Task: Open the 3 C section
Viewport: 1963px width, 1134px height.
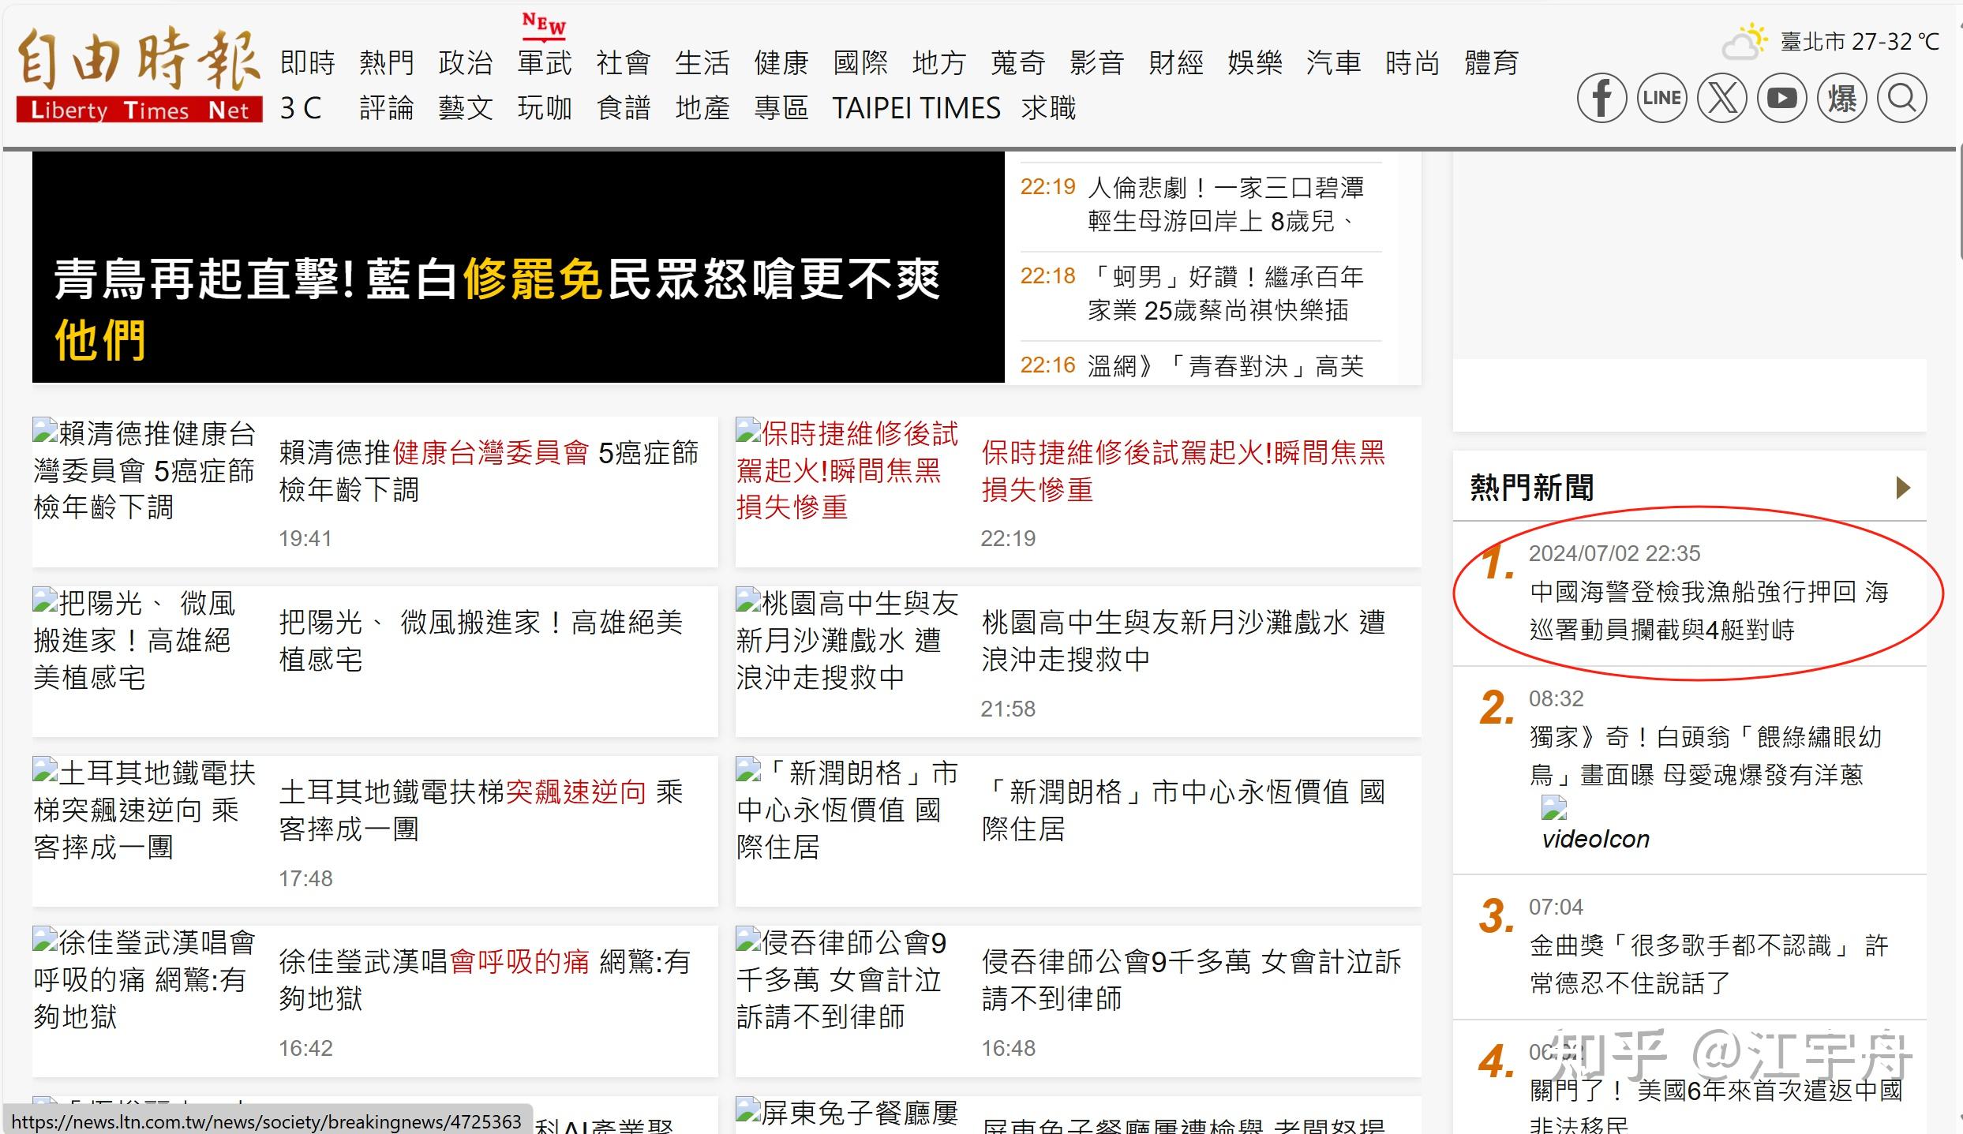Action: click(x=301, y=108)
